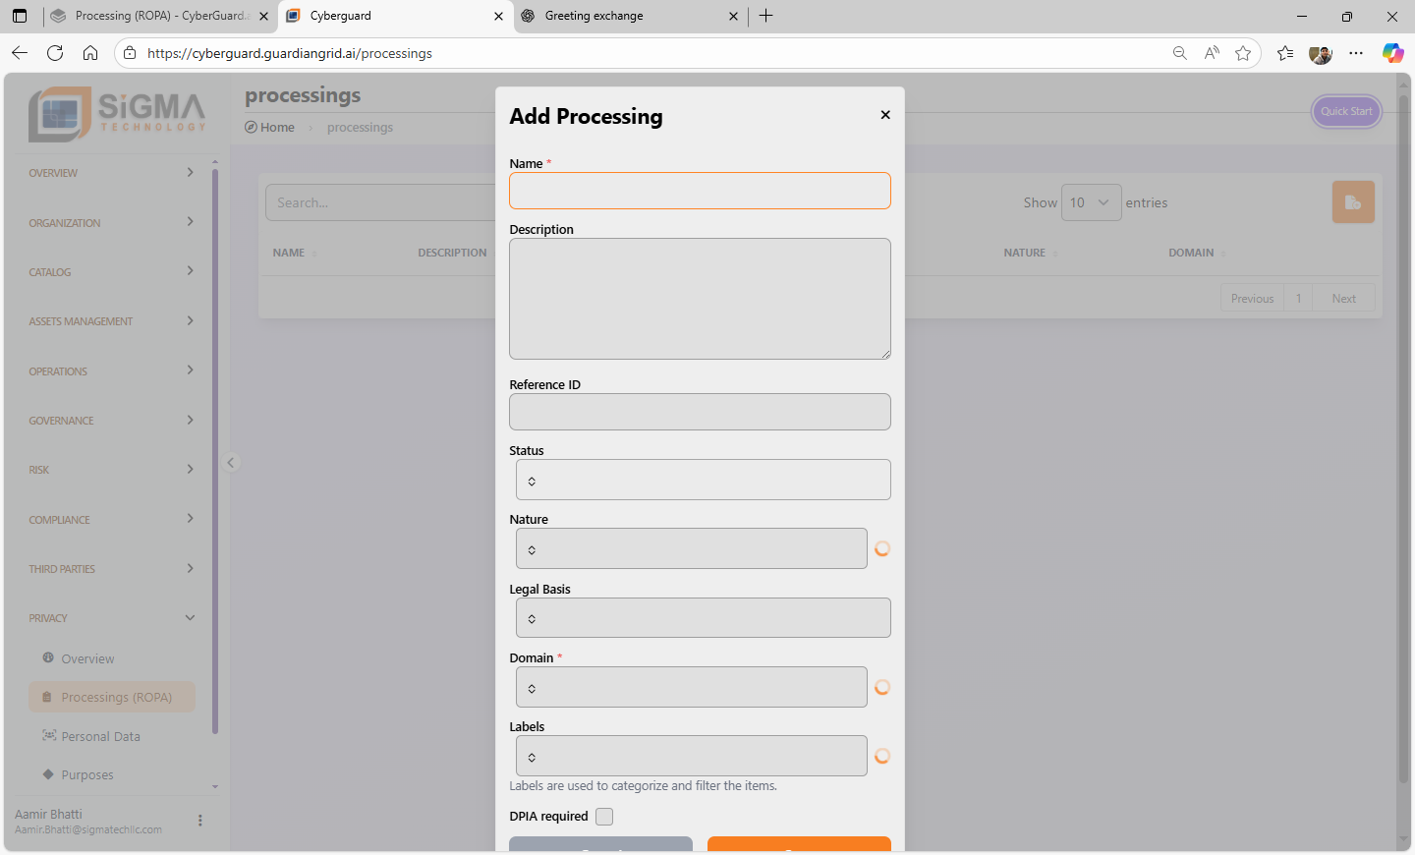
Task: Open the user options three-dot menu
Action: [200, 821]
